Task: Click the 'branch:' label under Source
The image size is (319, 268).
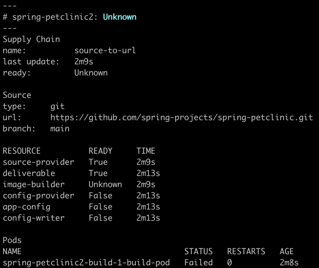Action: [19, 129]
